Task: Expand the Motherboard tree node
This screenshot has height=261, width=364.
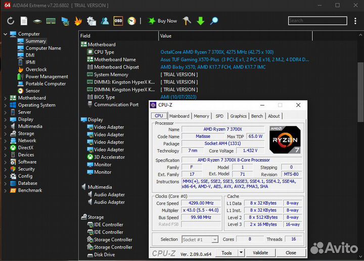Action: point(6,98)
